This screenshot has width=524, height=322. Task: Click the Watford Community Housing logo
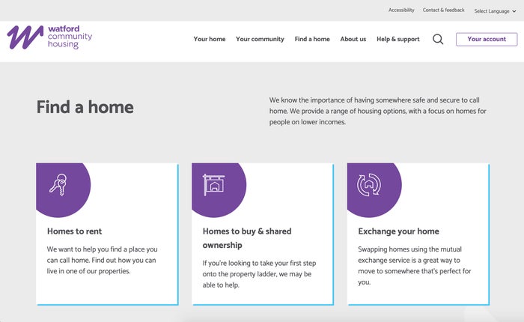49,37
